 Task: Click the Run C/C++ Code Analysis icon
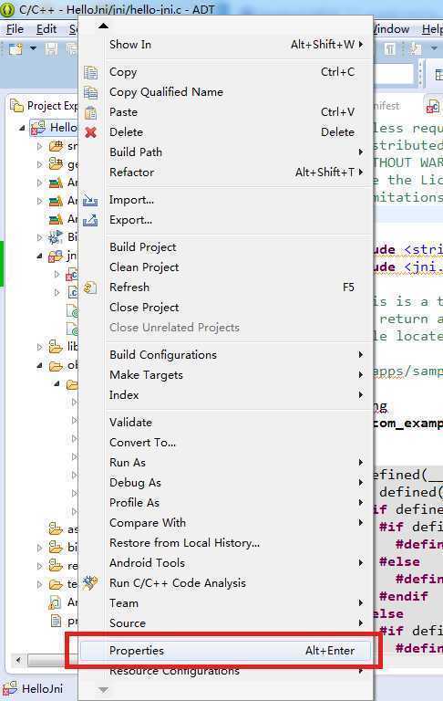90,583
